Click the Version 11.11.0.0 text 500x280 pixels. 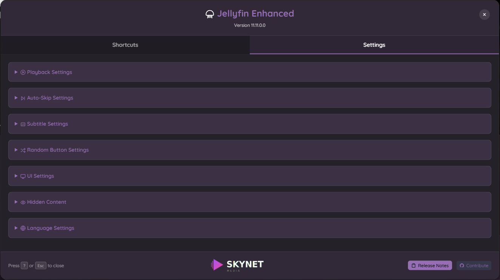pos(250,25)
